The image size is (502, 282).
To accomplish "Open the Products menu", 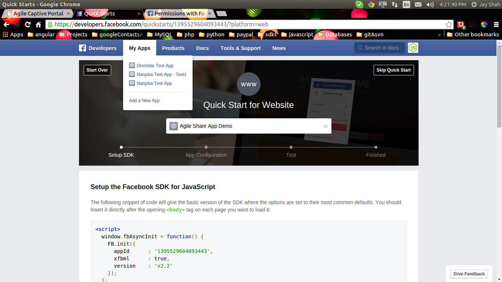I will click(x=173, y=48).
